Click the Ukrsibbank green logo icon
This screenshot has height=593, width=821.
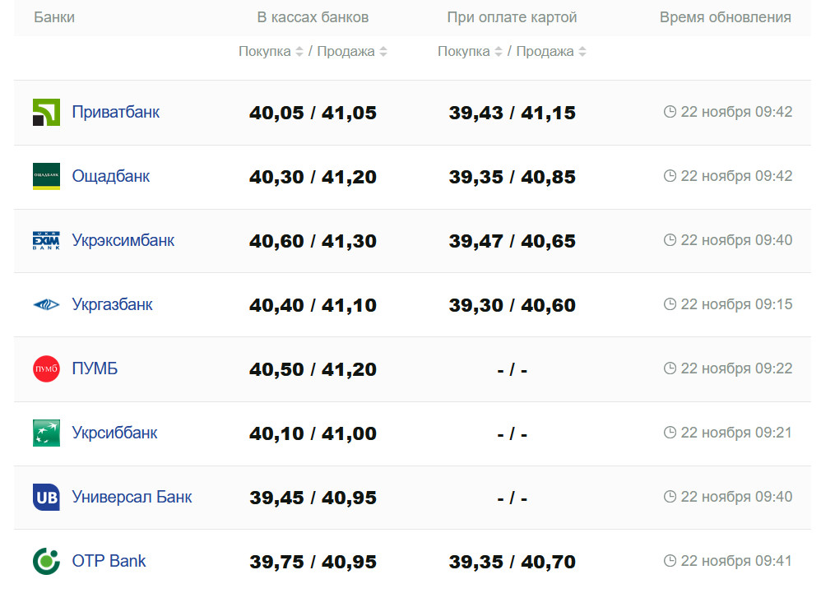point(46,433)
